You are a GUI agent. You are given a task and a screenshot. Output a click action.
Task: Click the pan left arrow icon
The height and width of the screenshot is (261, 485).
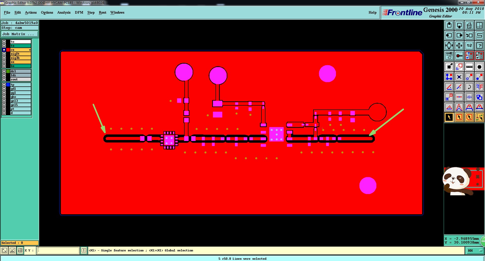pyautogui.click(x=449, y=35)
